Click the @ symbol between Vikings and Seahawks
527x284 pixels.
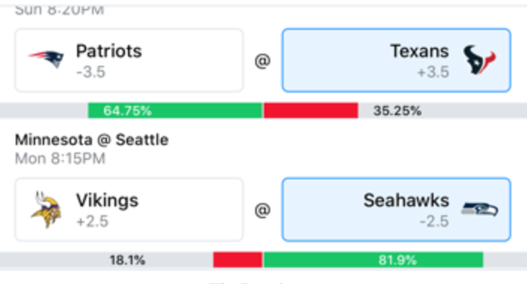pyautogui.click(x=263, y=211)
